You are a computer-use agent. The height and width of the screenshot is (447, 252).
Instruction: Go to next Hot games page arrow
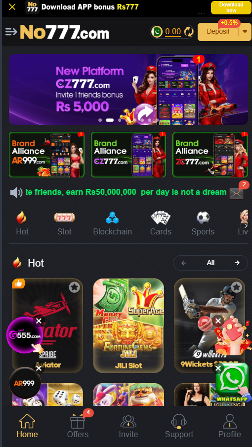[237, 263]
